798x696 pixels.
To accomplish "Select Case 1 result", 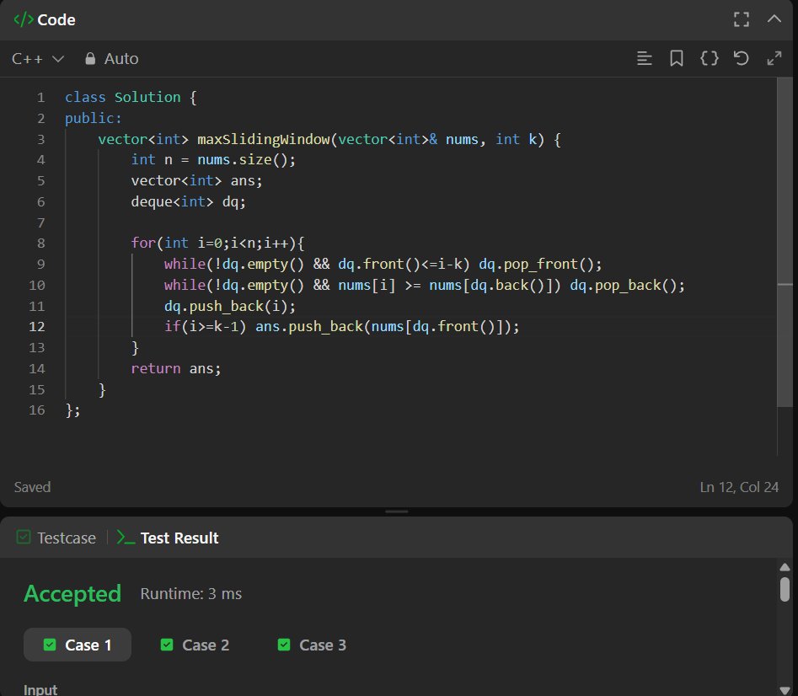I will [78, 645].
